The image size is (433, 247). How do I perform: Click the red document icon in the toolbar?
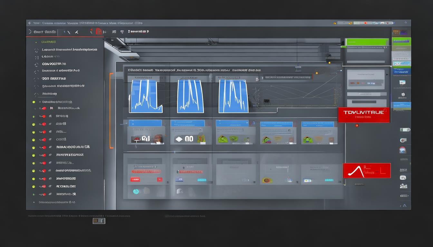click(99, 32)
